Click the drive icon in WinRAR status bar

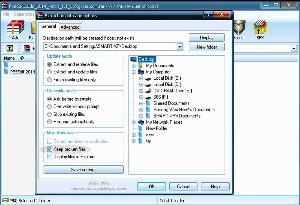point(5,200)
